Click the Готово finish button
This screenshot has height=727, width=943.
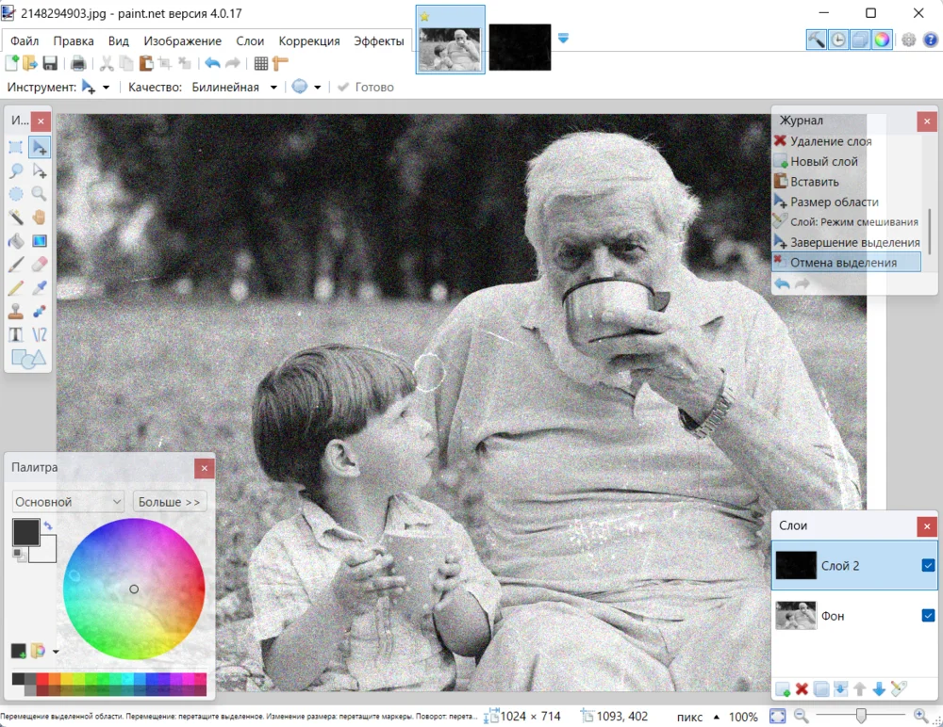[366, 88]
